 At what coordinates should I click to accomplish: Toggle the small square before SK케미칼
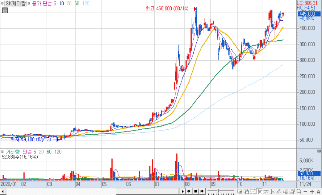[2, 3]
